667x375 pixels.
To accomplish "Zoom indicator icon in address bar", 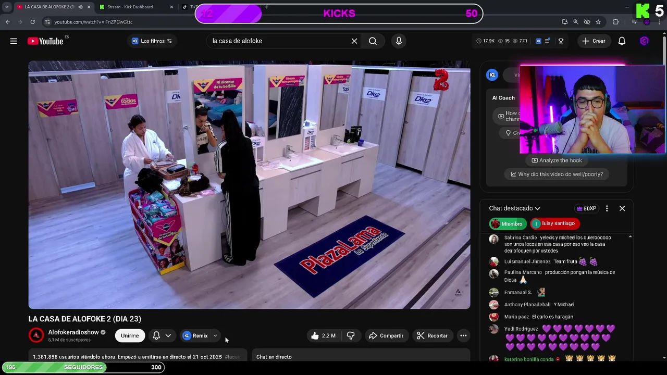I will point(576,22).
